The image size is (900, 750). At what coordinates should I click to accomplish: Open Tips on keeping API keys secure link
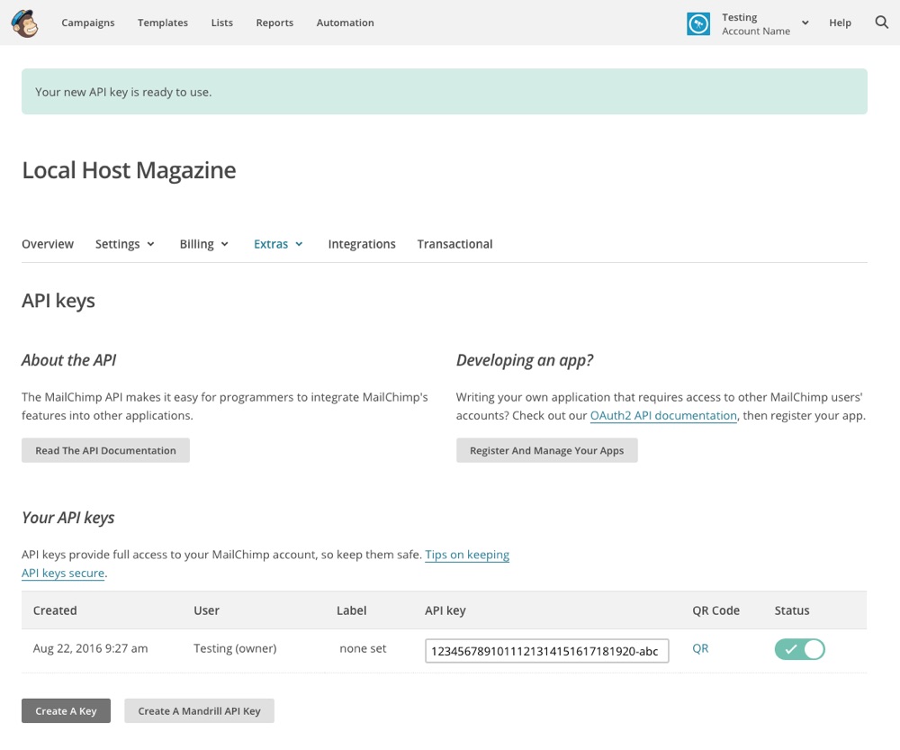pos(466,555)
